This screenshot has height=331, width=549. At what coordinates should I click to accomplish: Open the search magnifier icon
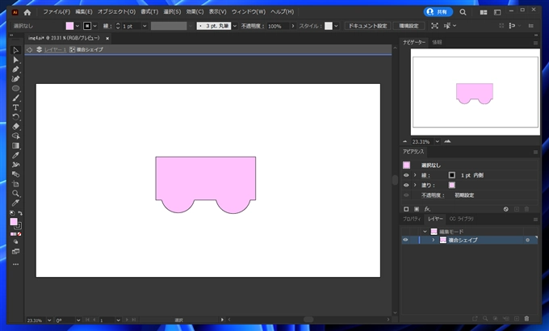pos(463,12)
